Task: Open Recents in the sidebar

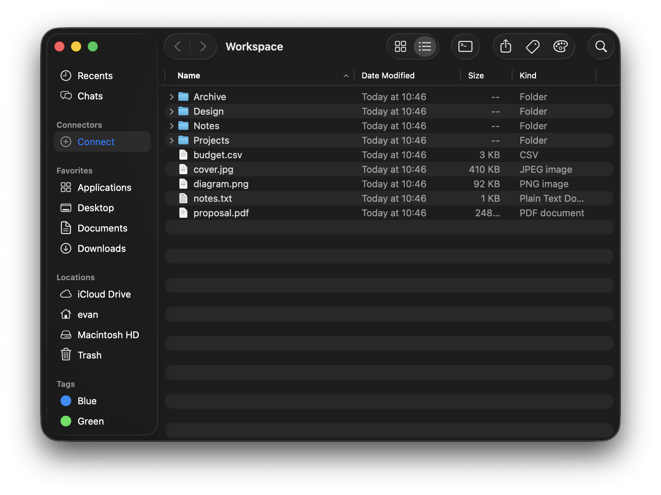Action: 102,76
